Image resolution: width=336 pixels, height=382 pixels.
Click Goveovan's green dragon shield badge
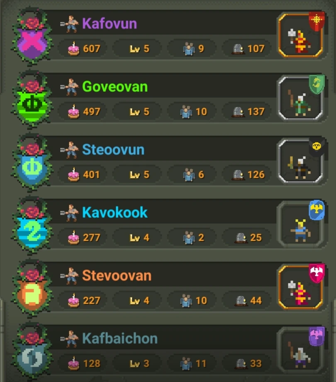click(x=317, y=84)
